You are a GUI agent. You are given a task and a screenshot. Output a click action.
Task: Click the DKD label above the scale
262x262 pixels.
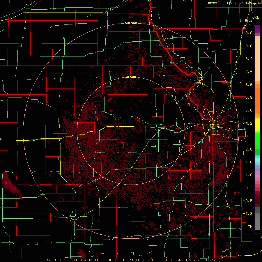[256, 17]
